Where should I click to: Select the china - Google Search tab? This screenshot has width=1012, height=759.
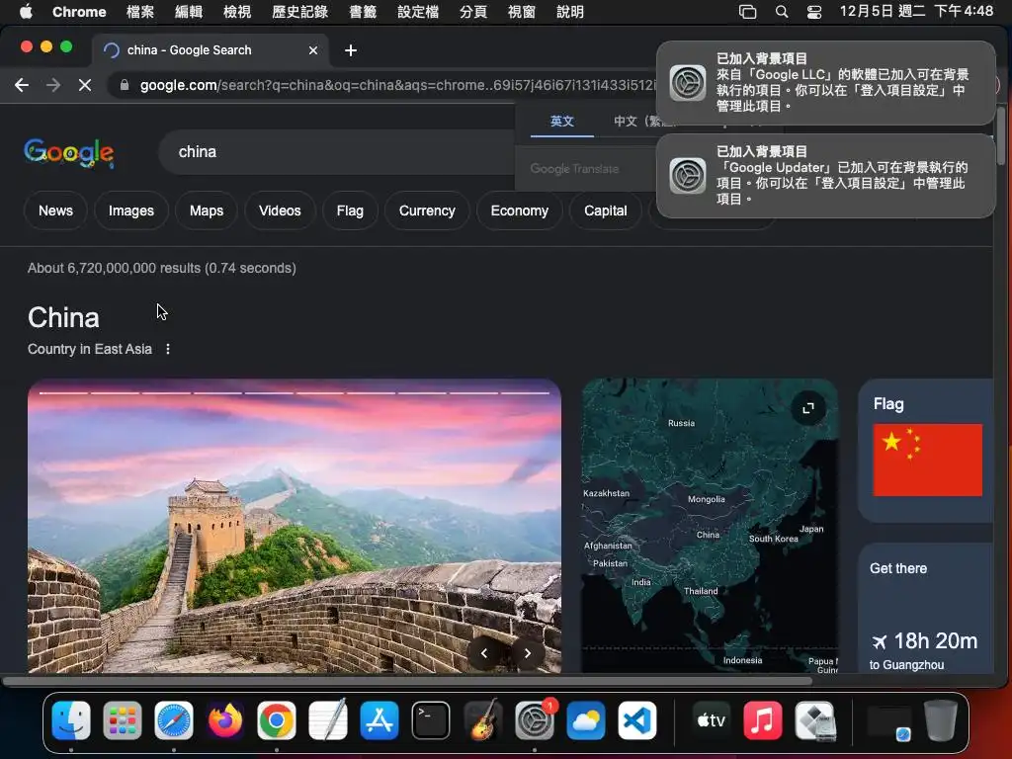(x=210, y=50)
